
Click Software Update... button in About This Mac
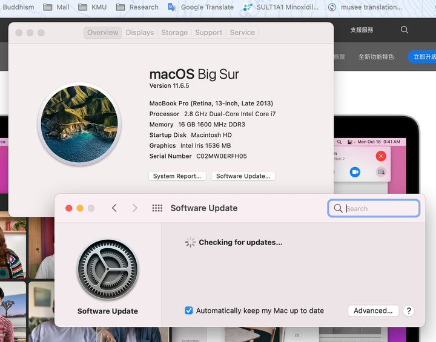coord(243,176)
